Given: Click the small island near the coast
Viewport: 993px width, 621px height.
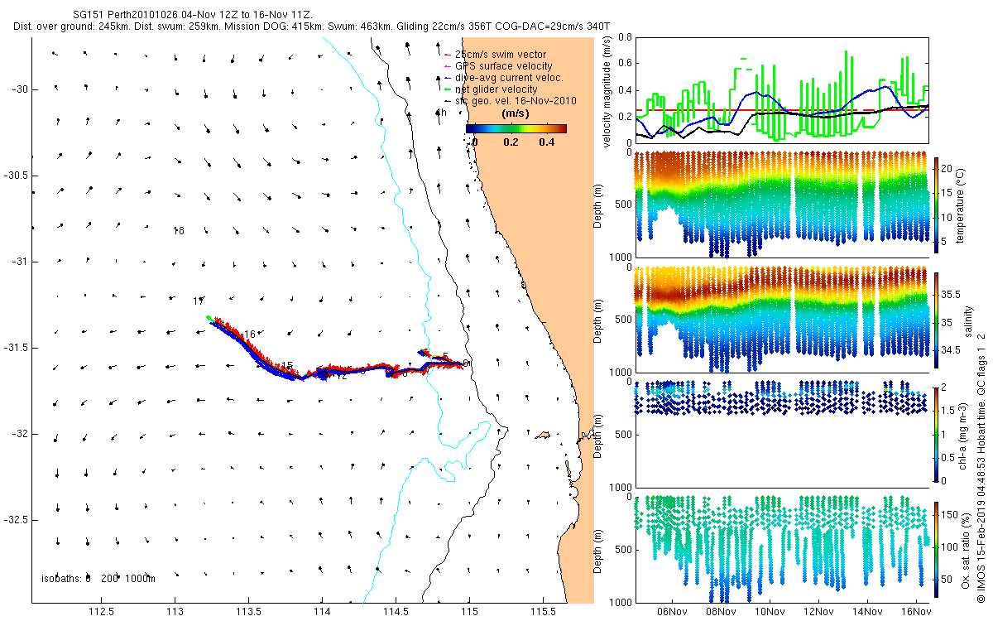Looking at the screenshot, I should click(x=544, y=433).
